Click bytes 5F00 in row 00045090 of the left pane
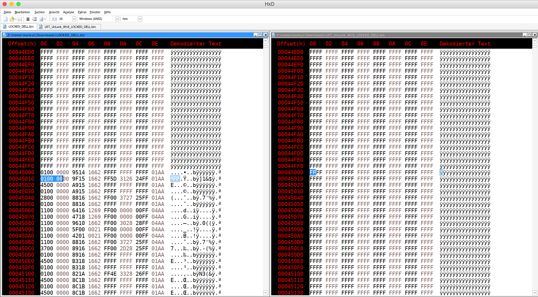 pos(78,229)
